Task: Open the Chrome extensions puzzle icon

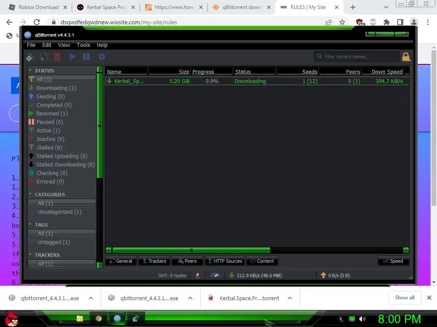Action: [387, 22]
